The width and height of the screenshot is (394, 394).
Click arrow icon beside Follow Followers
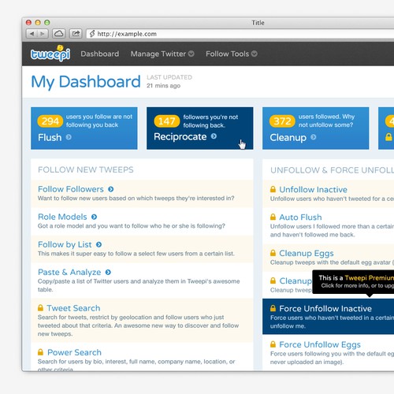(x=111, y=189)
